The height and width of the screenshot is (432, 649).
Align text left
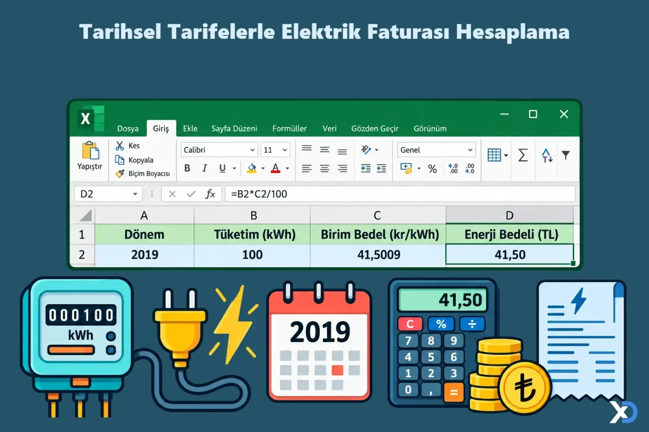point(307,168)
